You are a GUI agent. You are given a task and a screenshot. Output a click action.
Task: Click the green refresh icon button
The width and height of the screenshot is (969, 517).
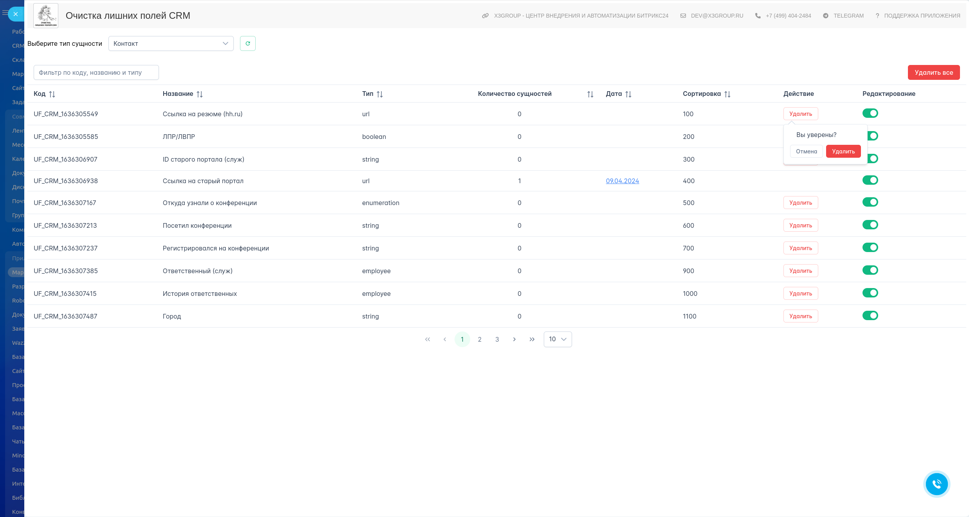(247, 43)
